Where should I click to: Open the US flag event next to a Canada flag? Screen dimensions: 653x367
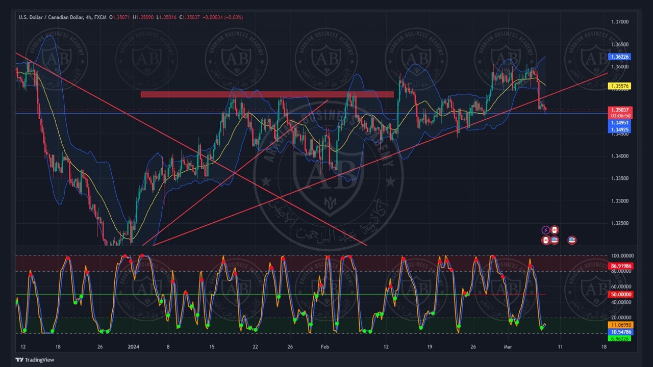555,240
